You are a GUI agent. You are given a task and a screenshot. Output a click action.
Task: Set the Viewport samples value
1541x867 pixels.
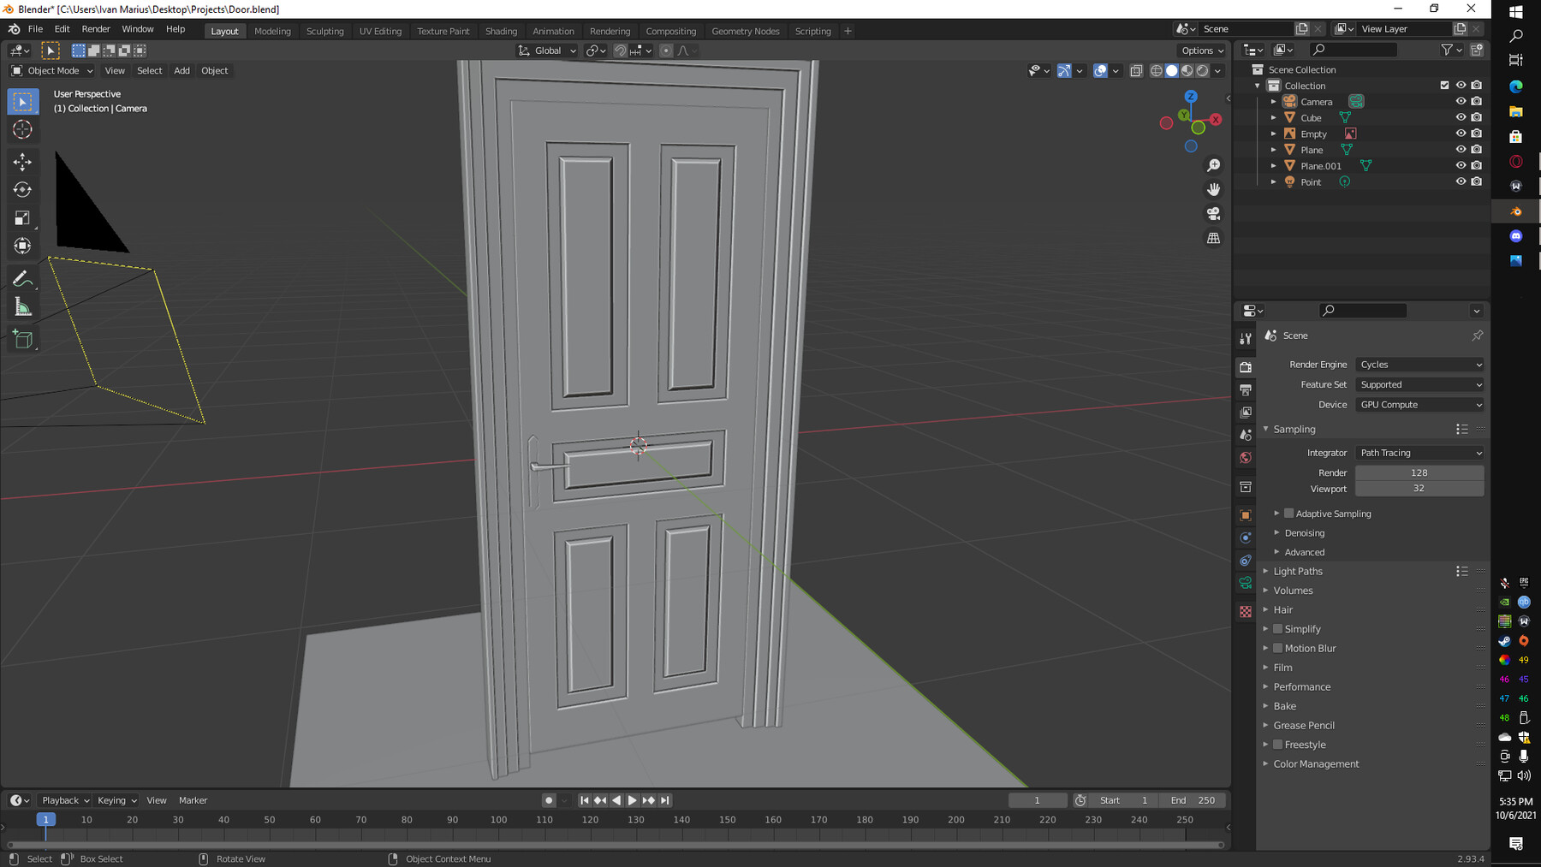1419,488
